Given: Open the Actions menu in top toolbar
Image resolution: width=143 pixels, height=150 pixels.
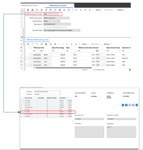Looking at the screenshot, I should pyautogui.click(x=121, y=10).
